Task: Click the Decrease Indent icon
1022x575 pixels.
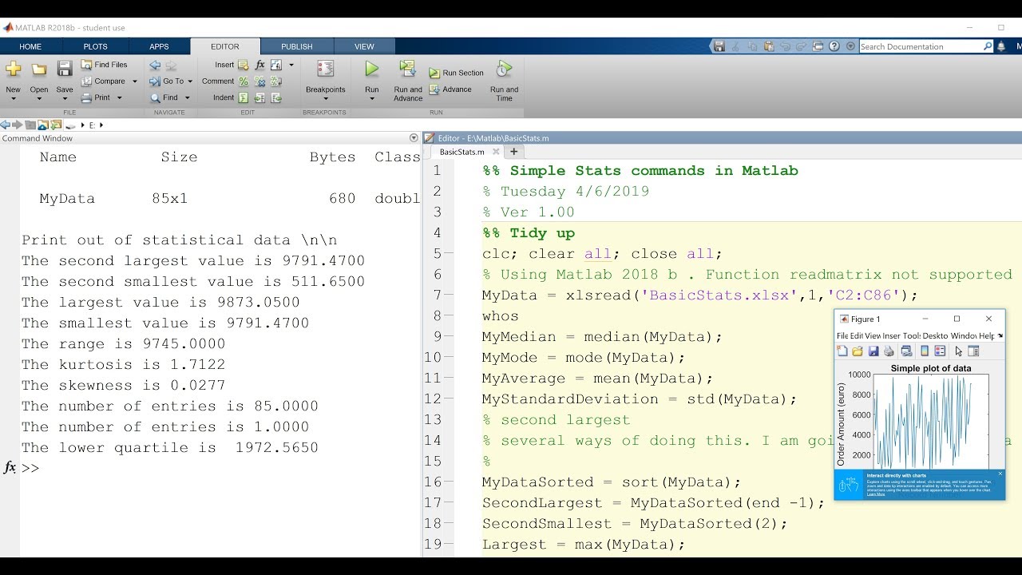Action: tap(276, 98)
